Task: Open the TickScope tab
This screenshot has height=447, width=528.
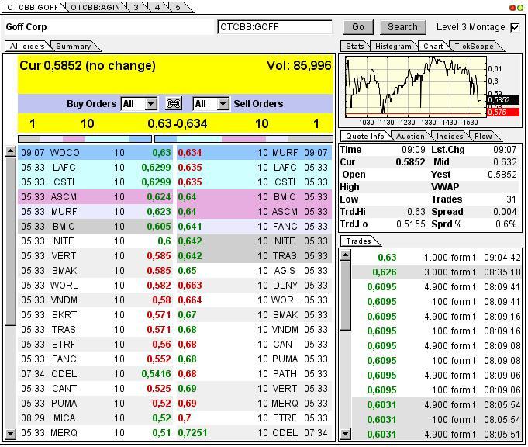Action: tap(475, 47)
